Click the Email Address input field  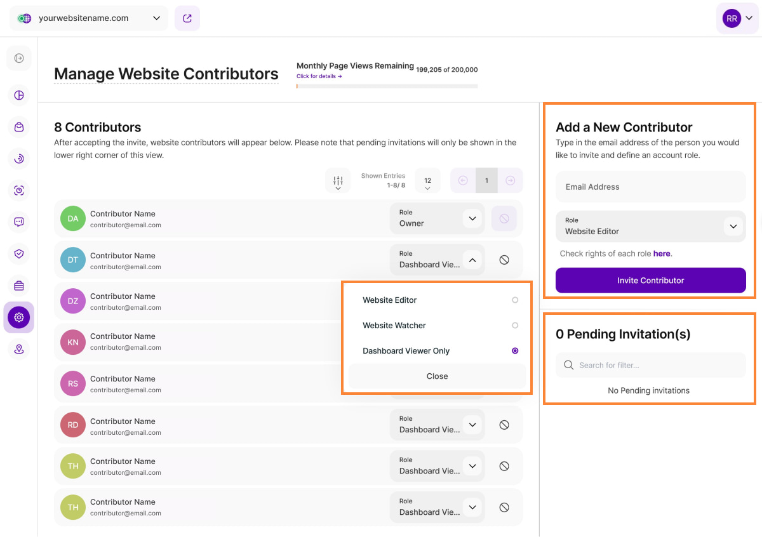coord(650,187)
